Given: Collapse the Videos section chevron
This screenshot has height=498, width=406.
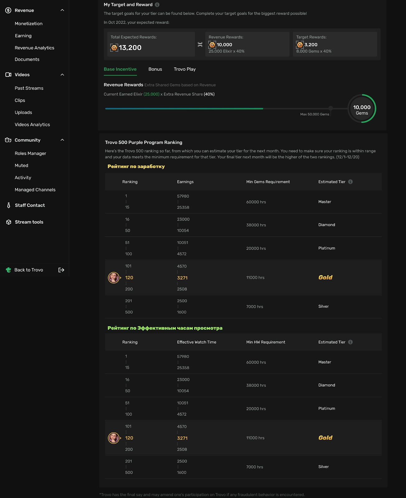Looking at the screenshot, I should 62,75.
